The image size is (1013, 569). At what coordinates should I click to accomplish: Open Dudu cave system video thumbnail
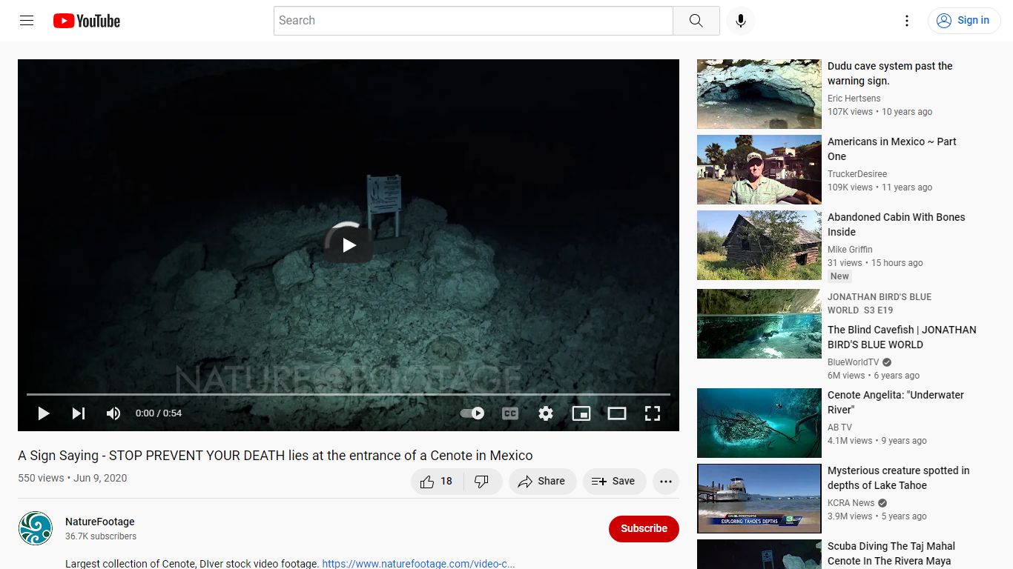pyautogui.click(x=759, y=94)
